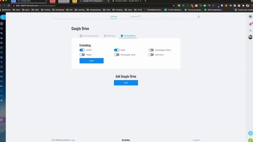253x142 pixels.
Task: Open the Logs link in the footer
Action: pyautogui.click(x=73, y=140)
